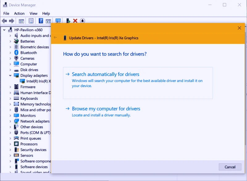The image size is (247, 181).
Task: Scan for hardware changes using toolbar icon
Action: tap(59, 21)
